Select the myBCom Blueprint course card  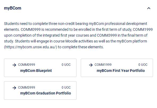pyautogui.click(x=40, y=68)
